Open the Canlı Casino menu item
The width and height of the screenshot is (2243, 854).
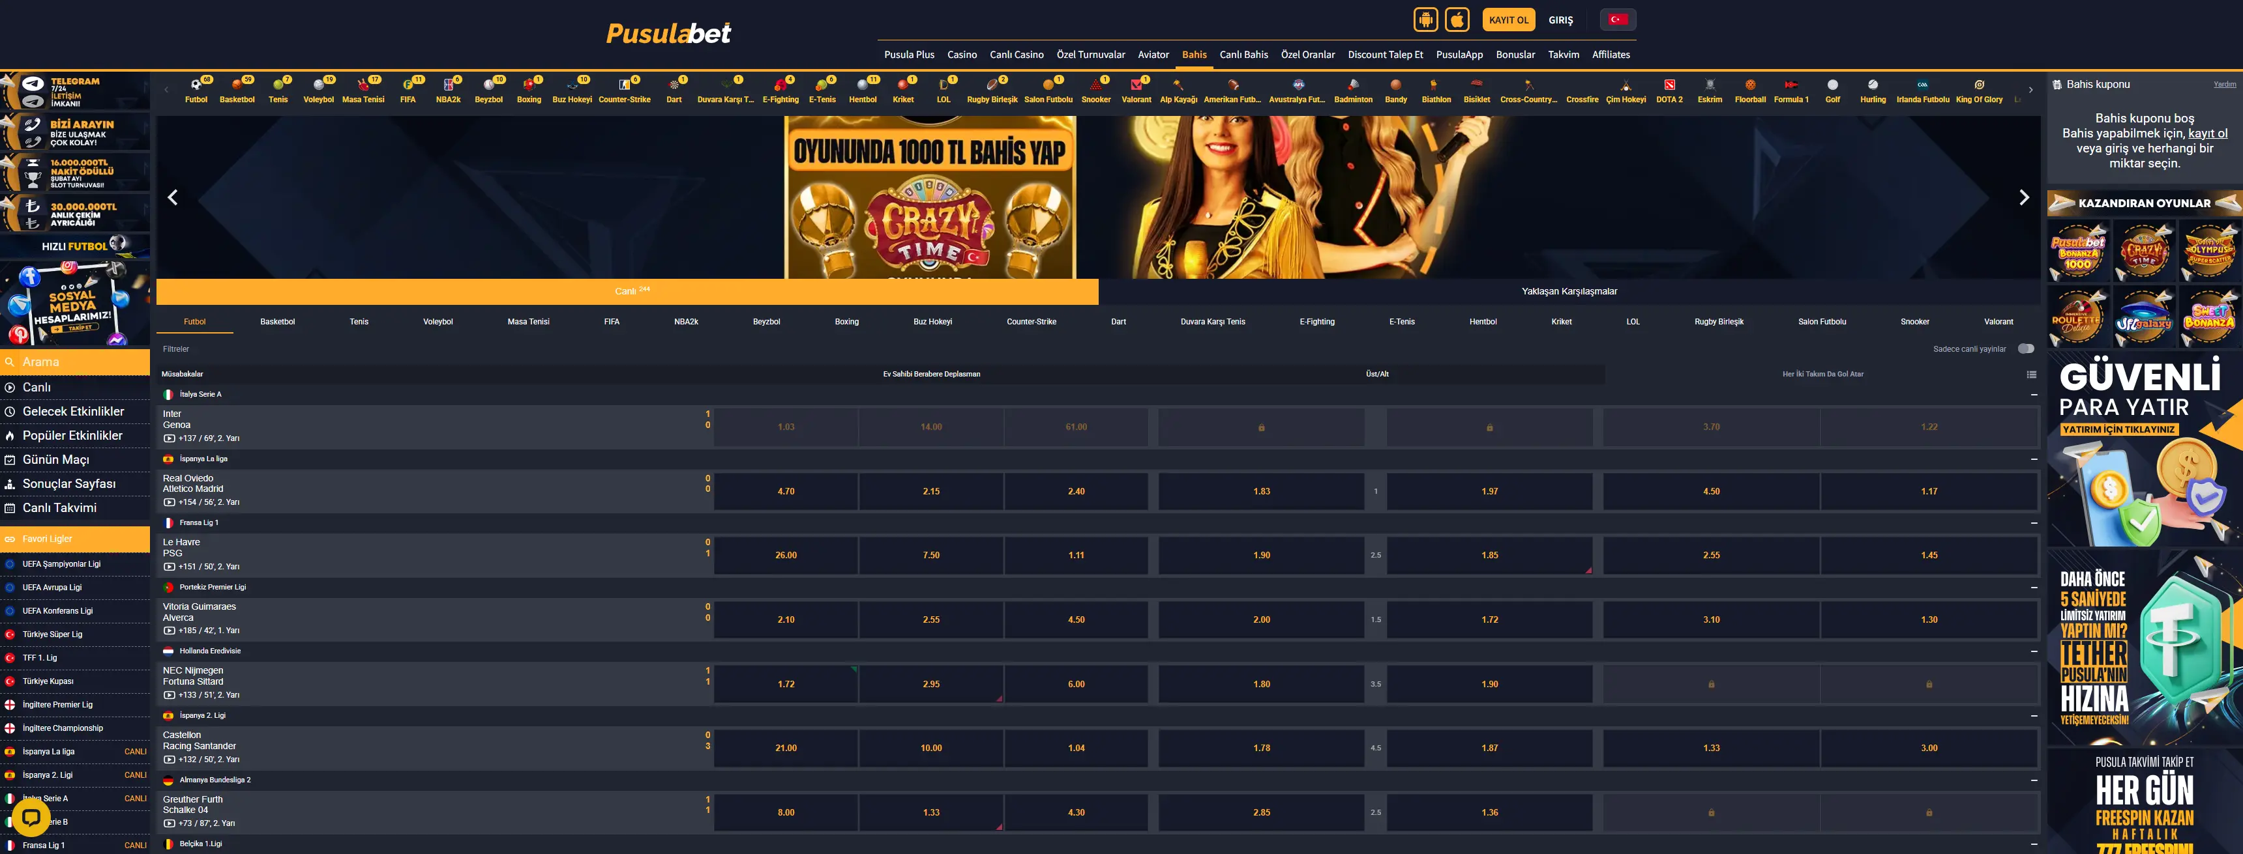click(1016, 55)
